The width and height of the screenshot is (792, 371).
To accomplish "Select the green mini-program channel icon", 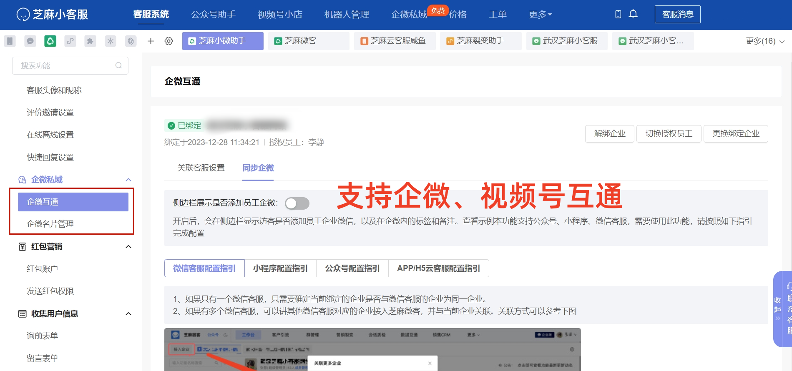I will tap(50, 41).
